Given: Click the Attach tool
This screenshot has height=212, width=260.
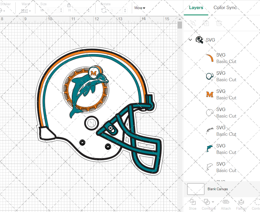Looking at the screenshot, I should pyautogui.click(x=226, y=204).
